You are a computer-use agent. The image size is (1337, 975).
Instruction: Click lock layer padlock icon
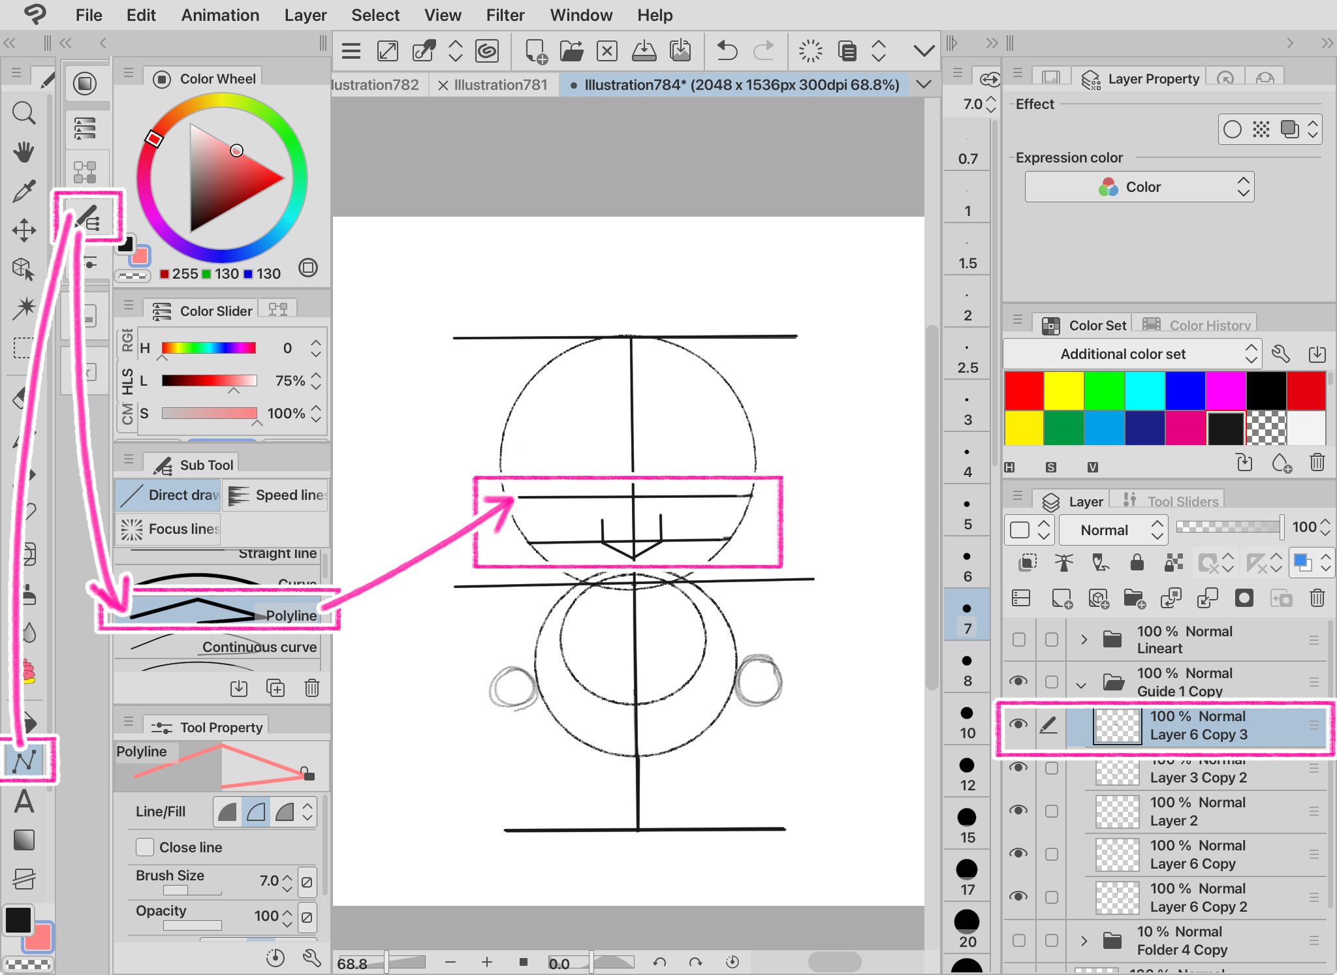(1137, 563)
